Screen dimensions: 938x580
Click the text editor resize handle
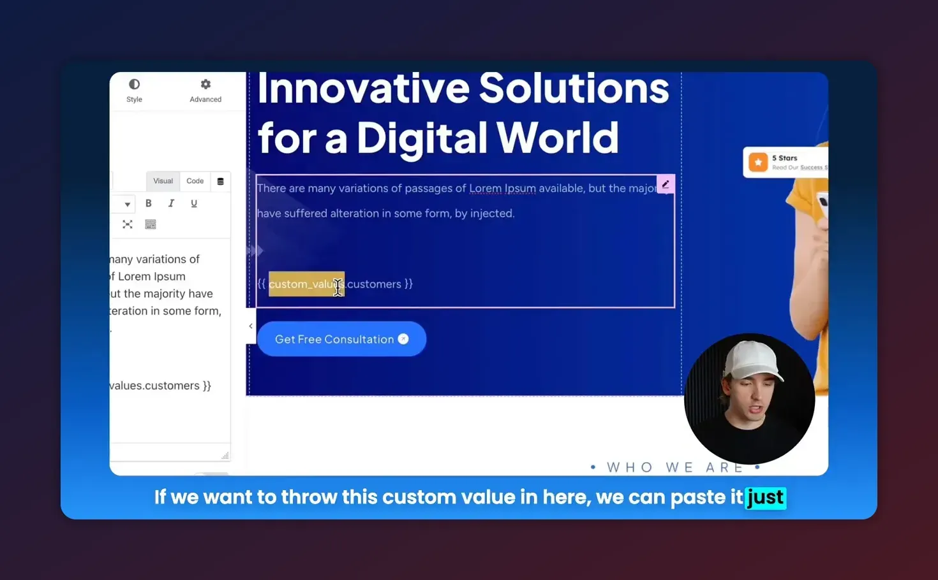pos(225,456)
